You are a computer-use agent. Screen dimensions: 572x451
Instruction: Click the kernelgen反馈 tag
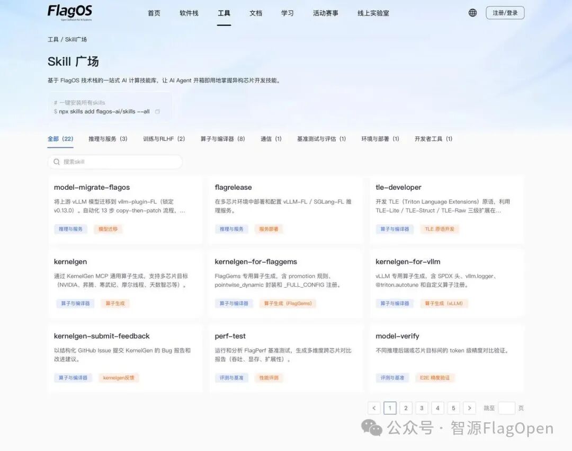pyautogui.click(x=119, y=378)
